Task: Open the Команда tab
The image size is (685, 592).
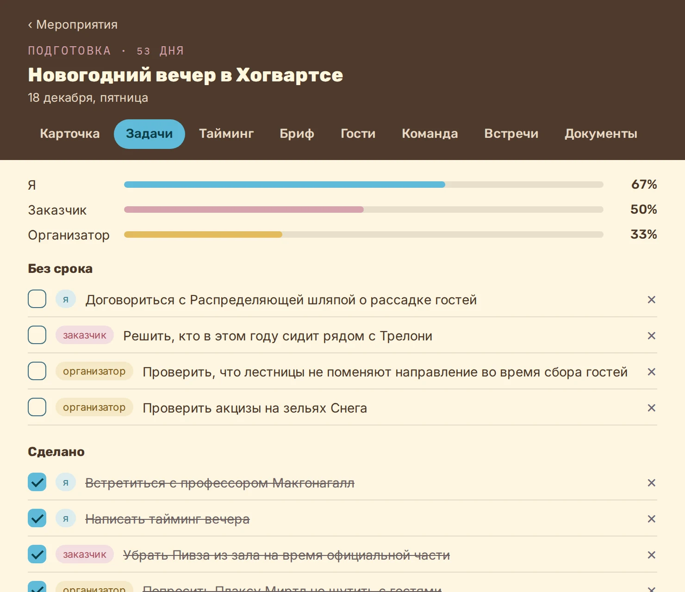Action: [x=430, y=134]
